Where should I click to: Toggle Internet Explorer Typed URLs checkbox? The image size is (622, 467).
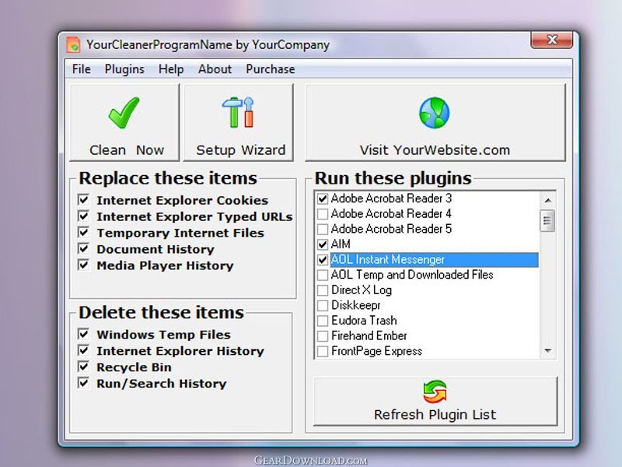(x=83, y=216)
